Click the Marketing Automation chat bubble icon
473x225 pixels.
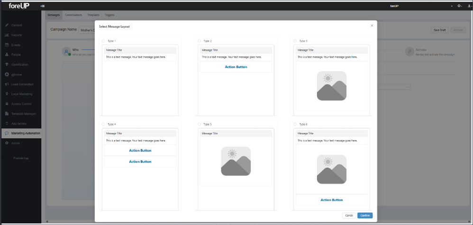point(7,133)
